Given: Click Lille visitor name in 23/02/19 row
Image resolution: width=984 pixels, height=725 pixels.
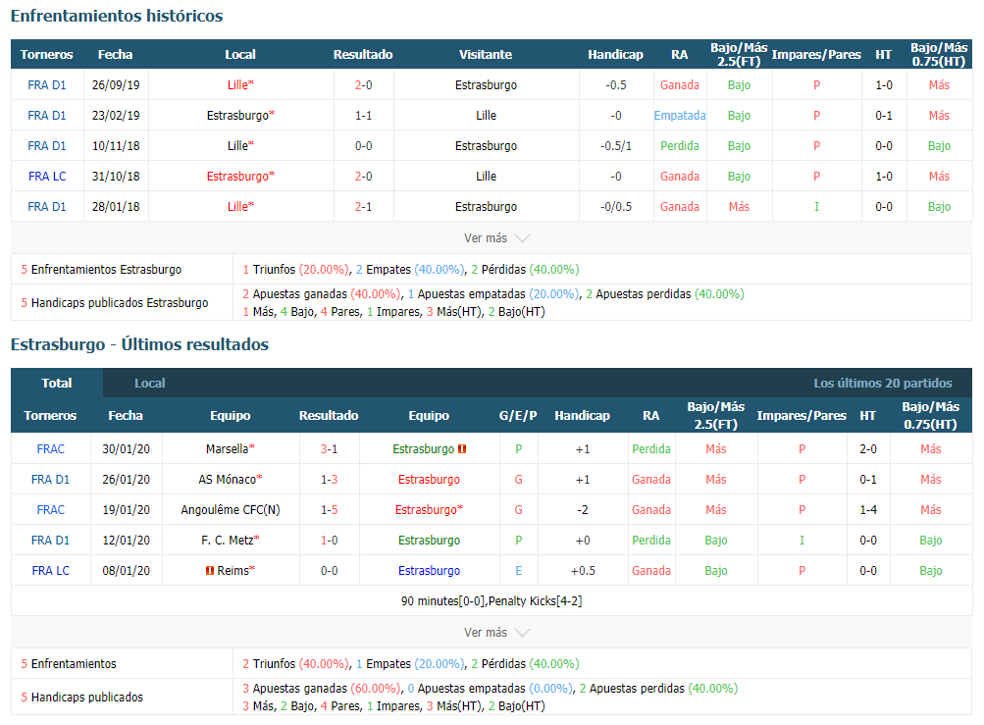Looking at the screenshot, I should click(x=486, y=116).
